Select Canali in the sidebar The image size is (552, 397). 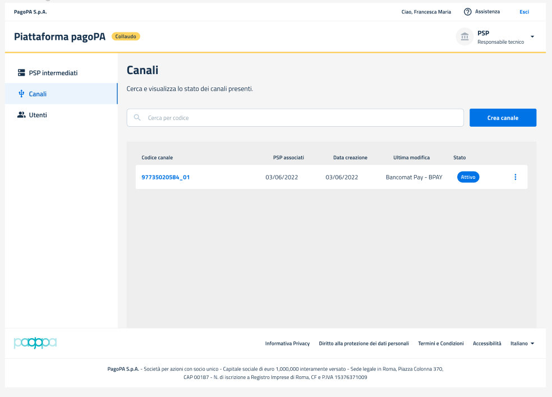(38, 94)
